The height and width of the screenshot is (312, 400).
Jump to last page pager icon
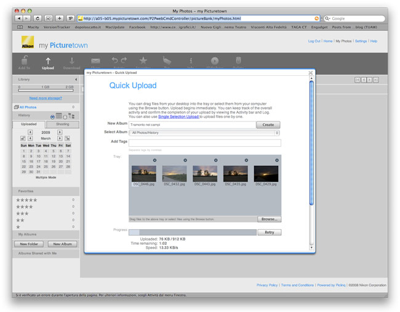pos(376,80)
